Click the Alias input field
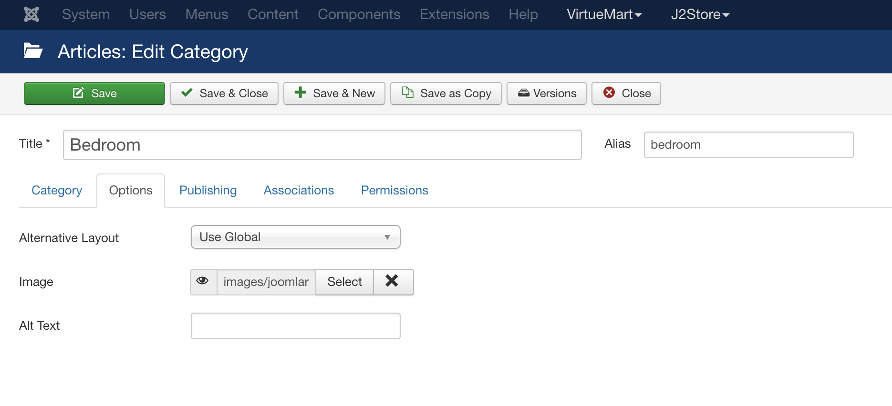Image resolution: width=892 pixels, height=406 pixels. [748, 144]
